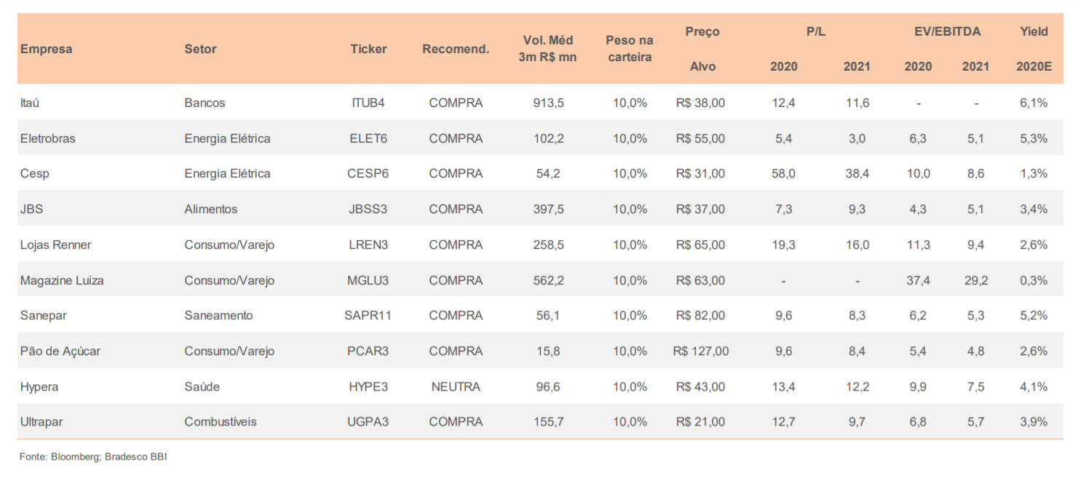Select Pão de Açúcar company name

(60, 351)
